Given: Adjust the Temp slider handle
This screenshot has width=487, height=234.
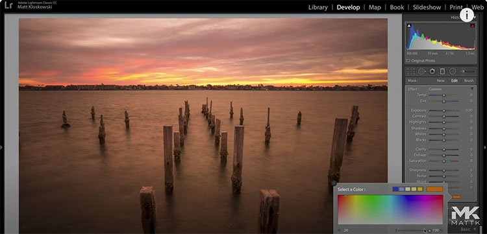Looking at the screenshot, I should tap(444, 95).
